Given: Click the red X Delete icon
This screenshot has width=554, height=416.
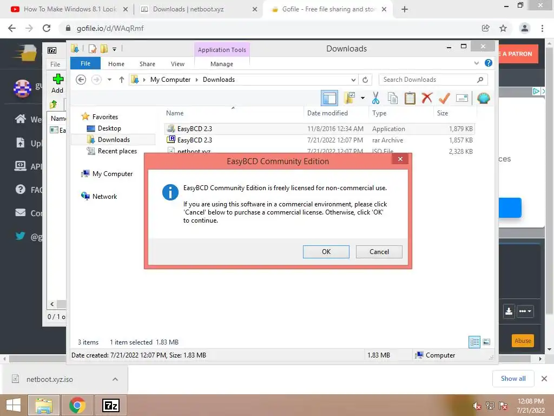Looking at the screenshot, I should [427, 98].
